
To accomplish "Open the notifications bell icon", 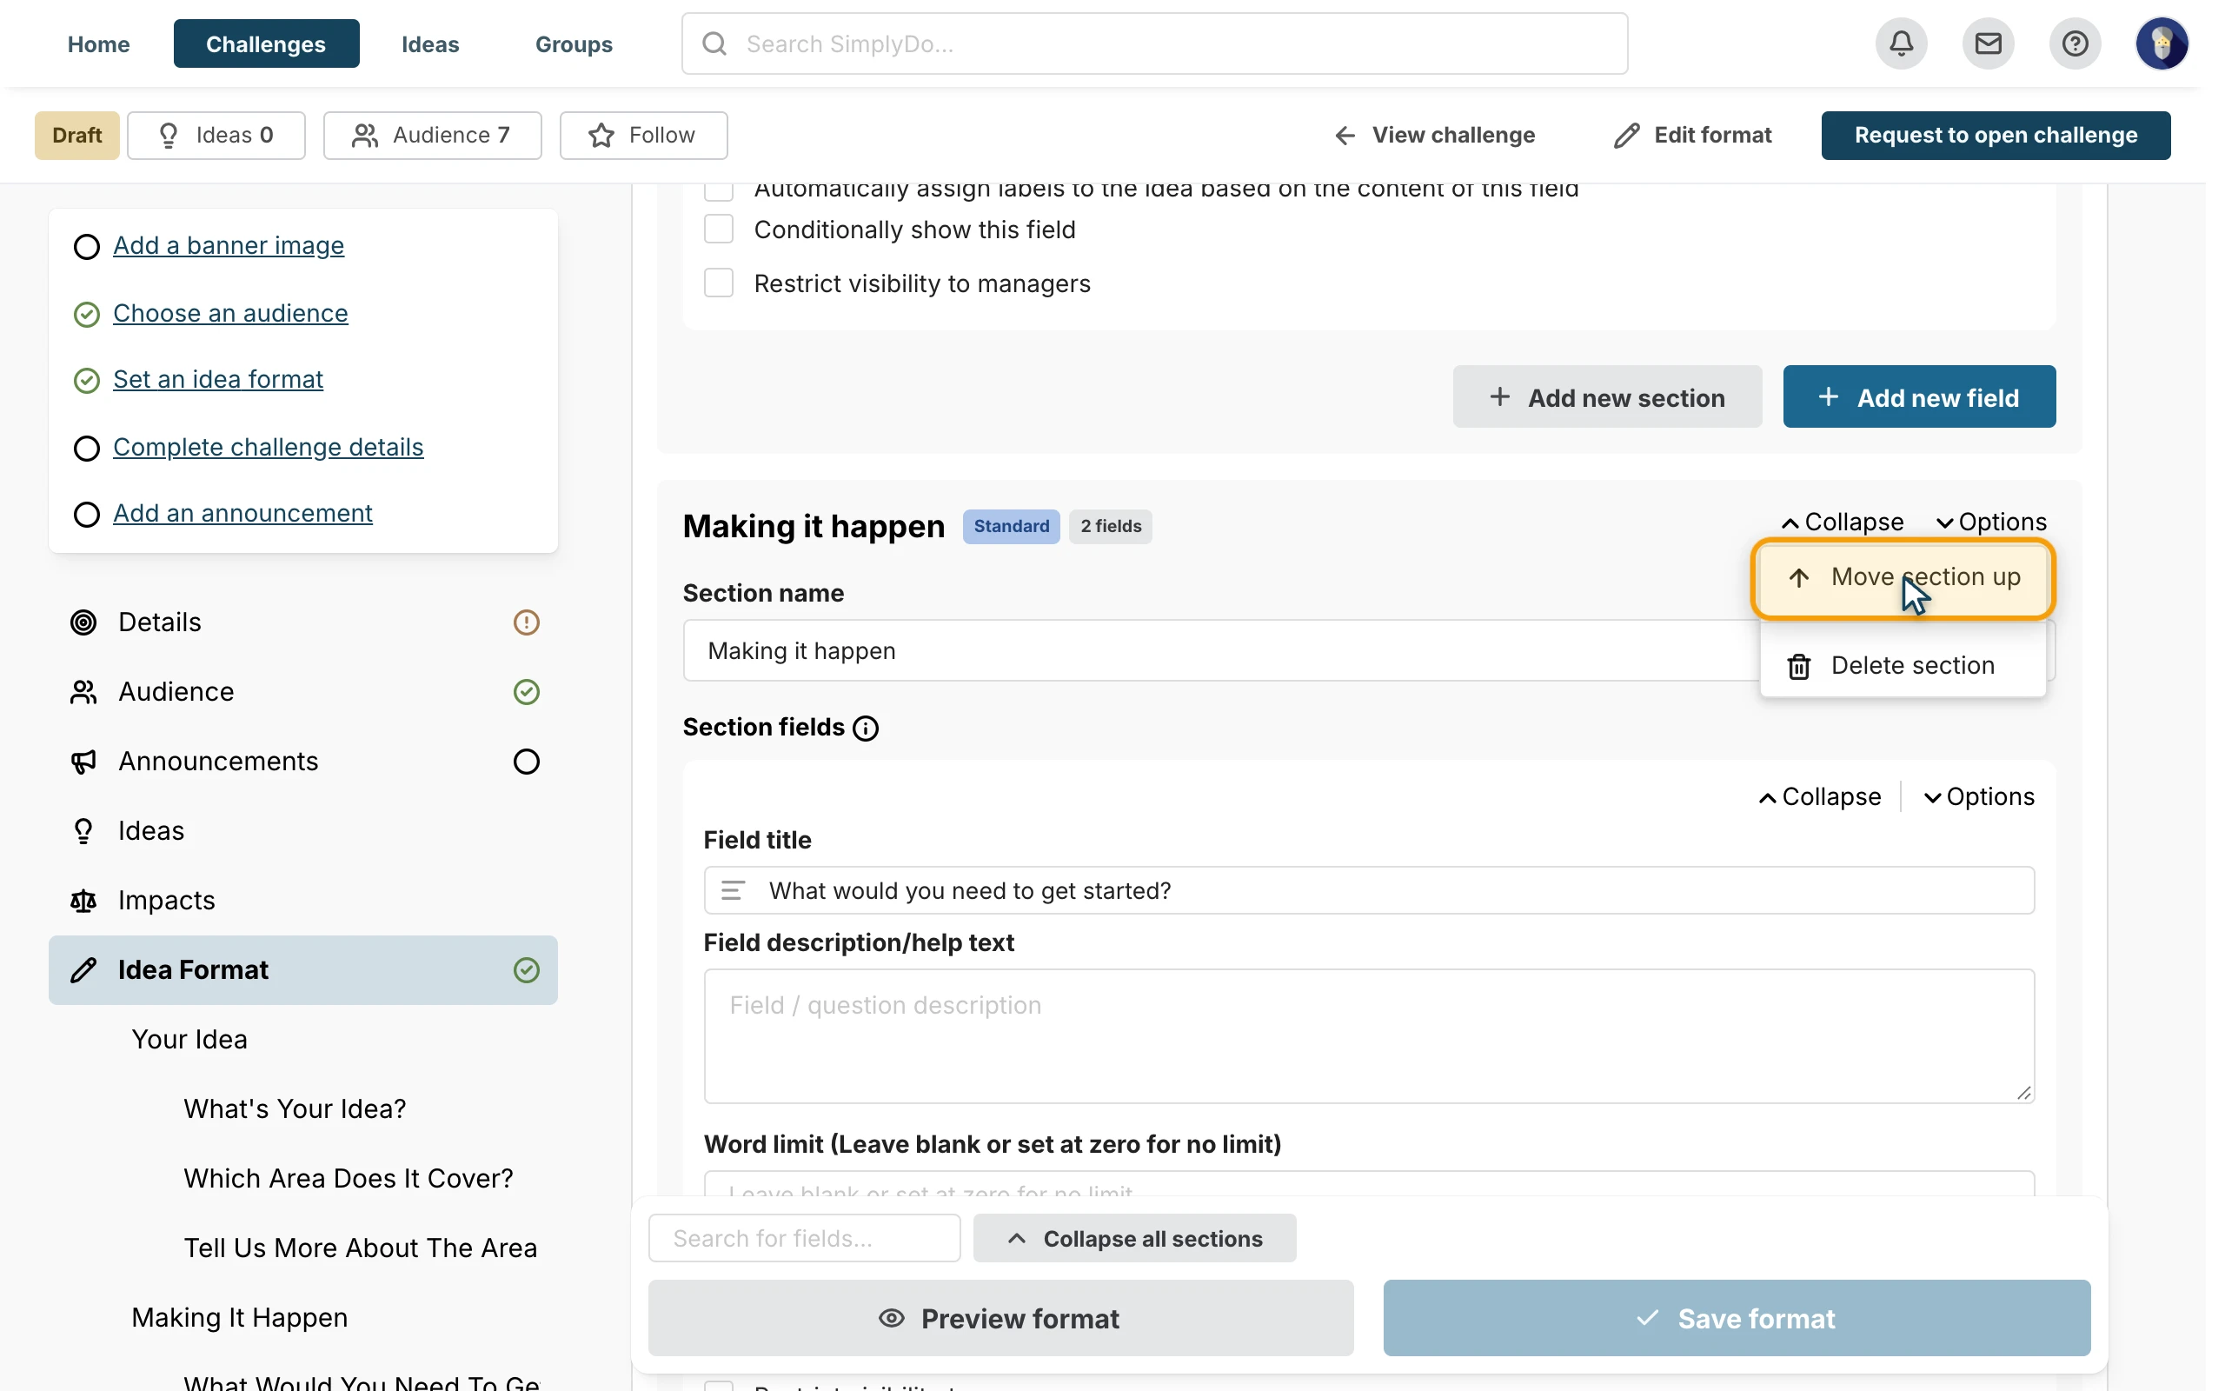I will tap(1901, 43).
